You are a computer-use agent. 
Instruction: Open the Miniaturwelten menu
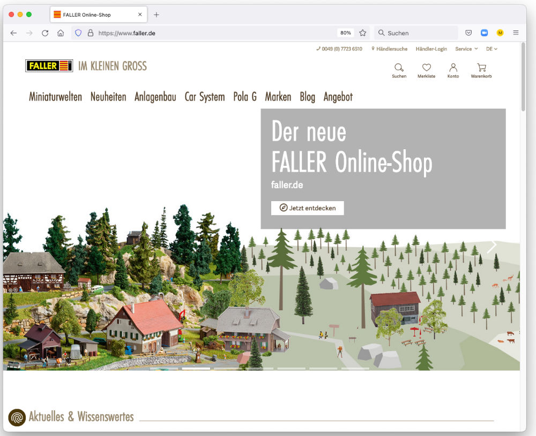[x=55, y=97]
